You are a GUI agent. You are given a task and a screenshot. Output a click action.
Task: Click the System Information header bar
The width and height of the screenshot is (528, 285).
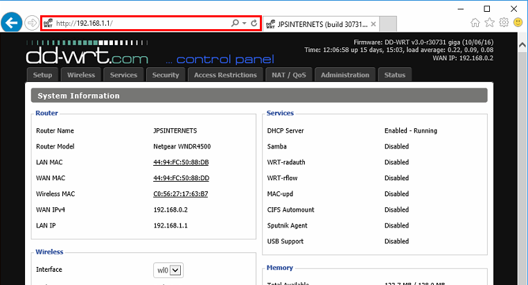pos(259,96)
